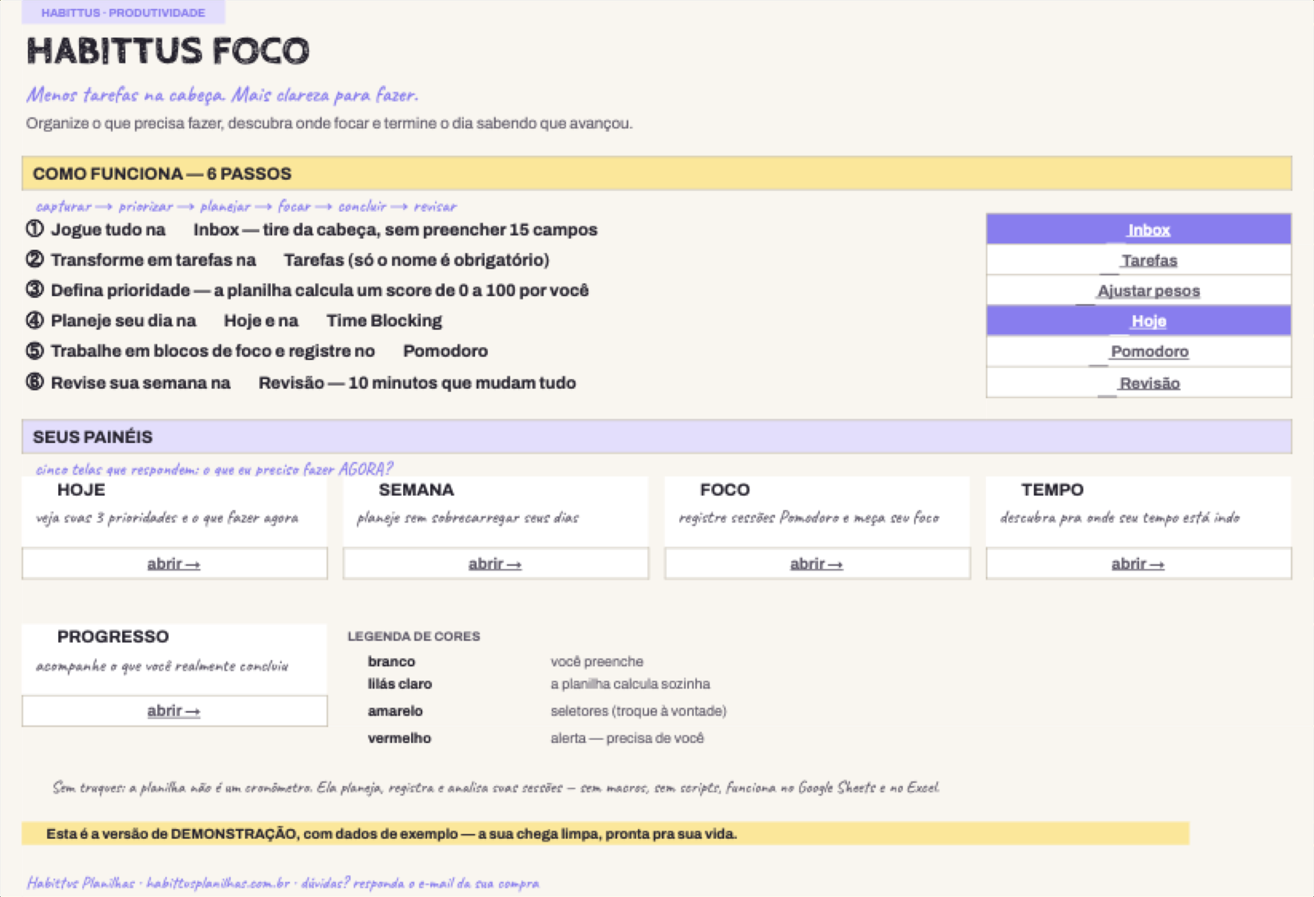Open the highlighted Hoje navigation link
The image size is (1314, 897).
(1148, 321)
